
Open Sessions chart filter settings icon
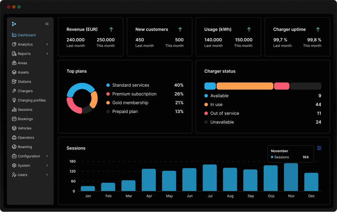pyautogui.click(x=319, y=148)
